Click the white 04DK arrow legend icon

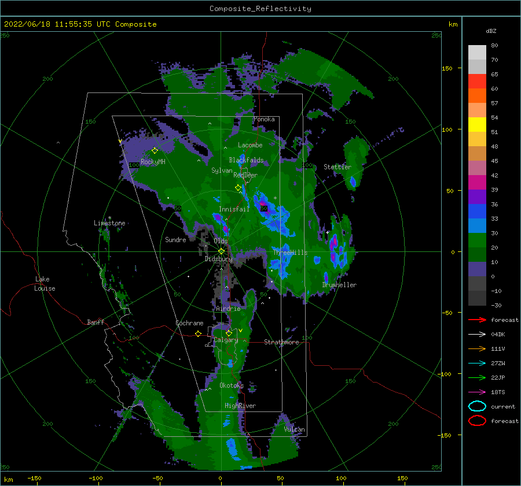(x=477, y=334)
